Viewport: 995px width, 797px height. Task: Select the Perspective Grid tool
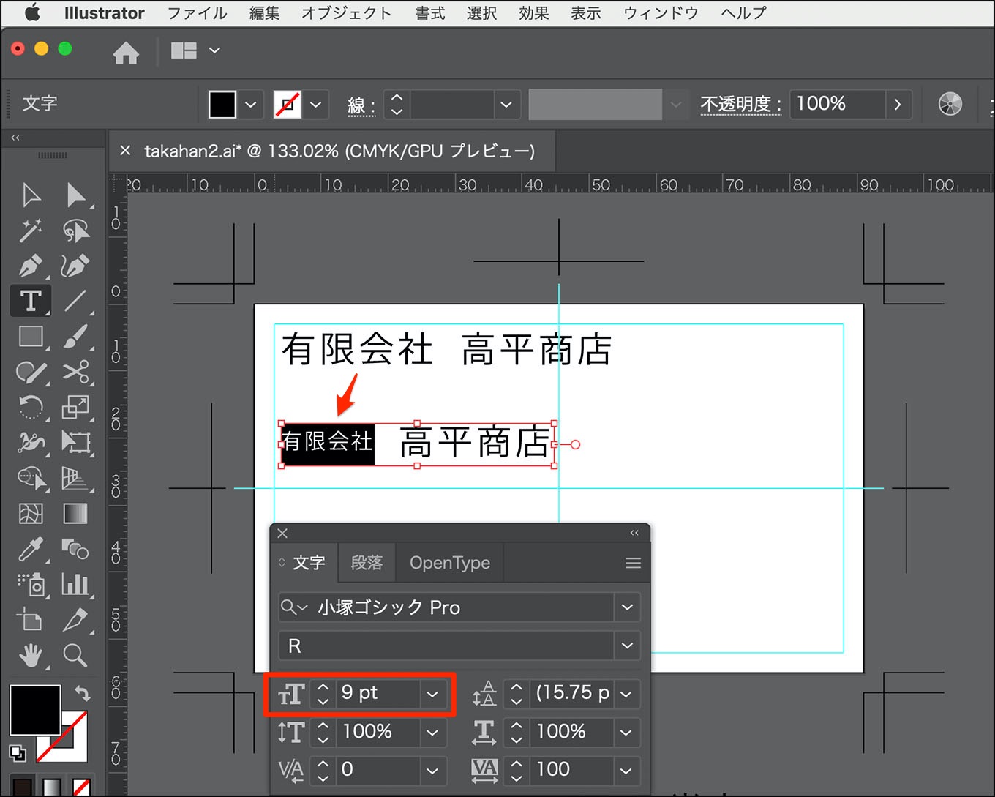tap(75, 478)
